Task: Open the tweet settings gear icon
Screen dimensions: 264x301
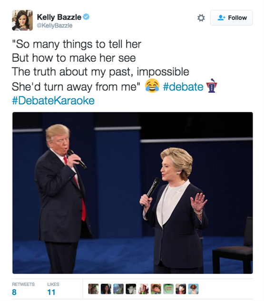Action: tap(201, 18)
